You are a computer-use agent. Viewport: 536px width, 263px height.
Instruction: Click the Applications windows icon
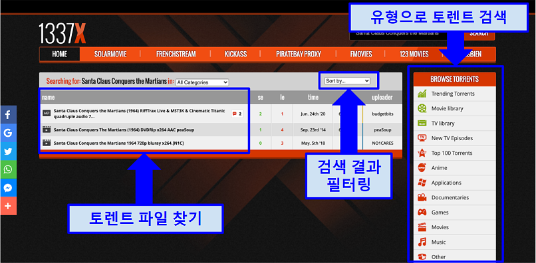(x=422, y=183)
